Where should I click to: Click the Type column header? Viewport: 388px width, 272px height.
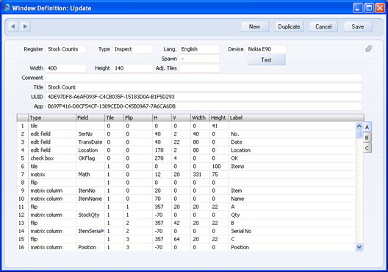pos(52,118)
